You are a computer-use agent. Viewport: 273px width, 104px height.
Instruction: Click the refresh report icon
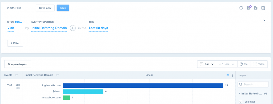click(241, 8)
